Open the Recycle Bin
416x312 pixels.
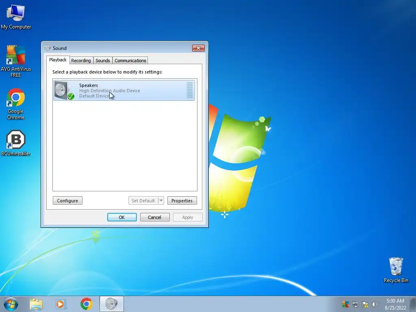pyautogui.click(x=396, y=270)
